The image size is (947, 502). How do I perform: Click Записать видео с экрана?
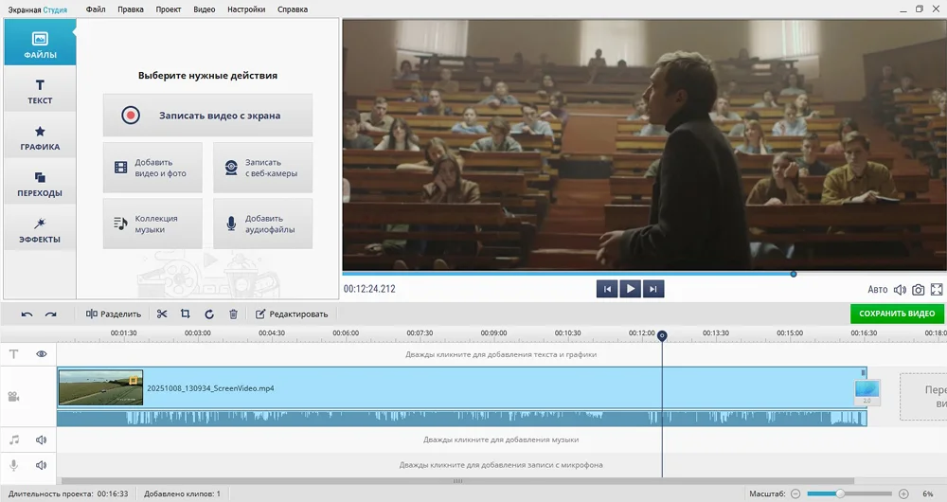pos(207,116)
